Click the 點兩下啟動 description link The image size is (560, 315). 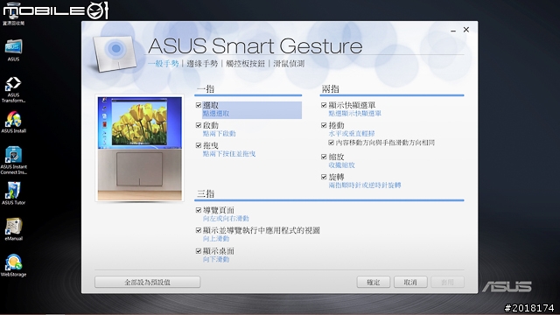[220, 134]
